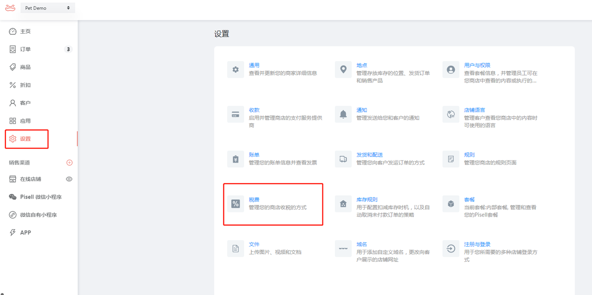The width and height of the screenshot is (592, 295).
Task: Open the 域名 domain settings link
Action: coord(362,245)
